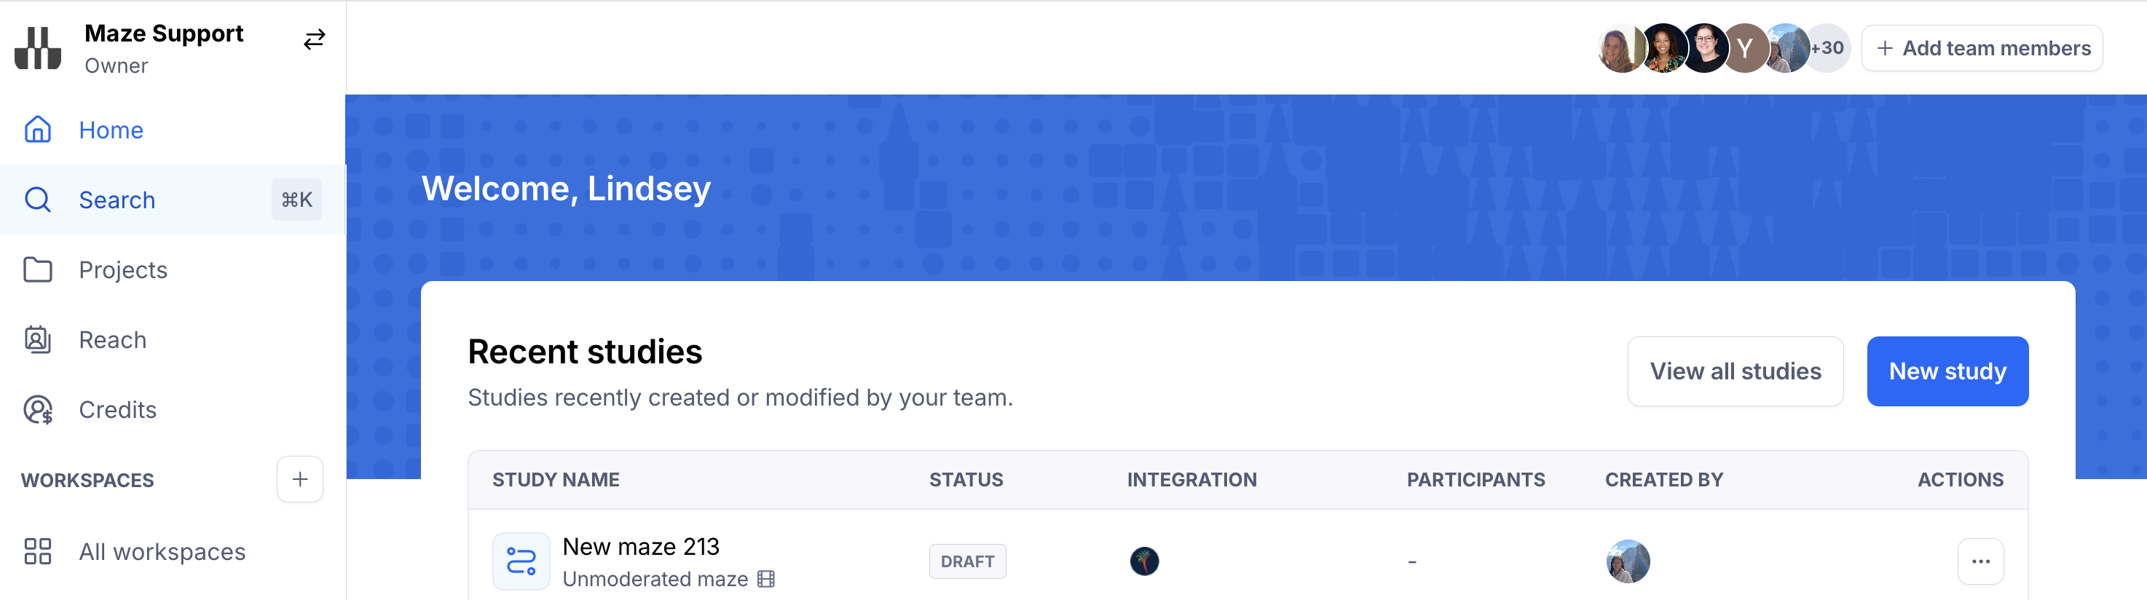Click View all studies button
The image size is (2147, 600).
pos(1736,371)
